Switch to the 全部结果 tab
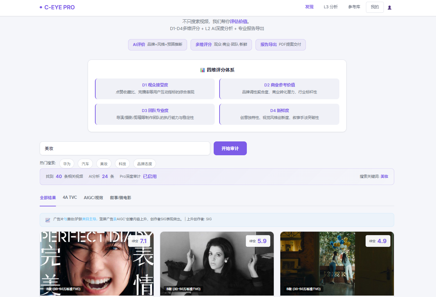The height and width of the screenshot is (297, 436). click(48, 198)
